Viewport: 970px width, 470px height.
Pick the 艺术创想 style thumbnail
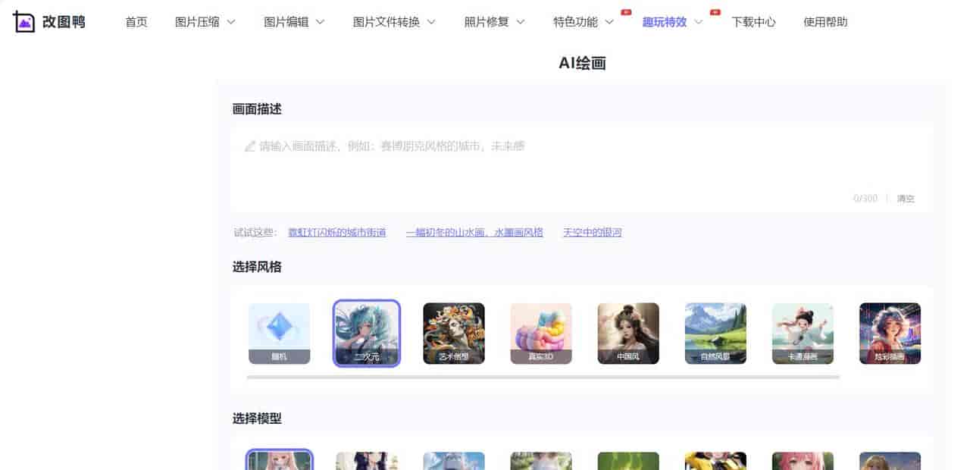point(453,333)
